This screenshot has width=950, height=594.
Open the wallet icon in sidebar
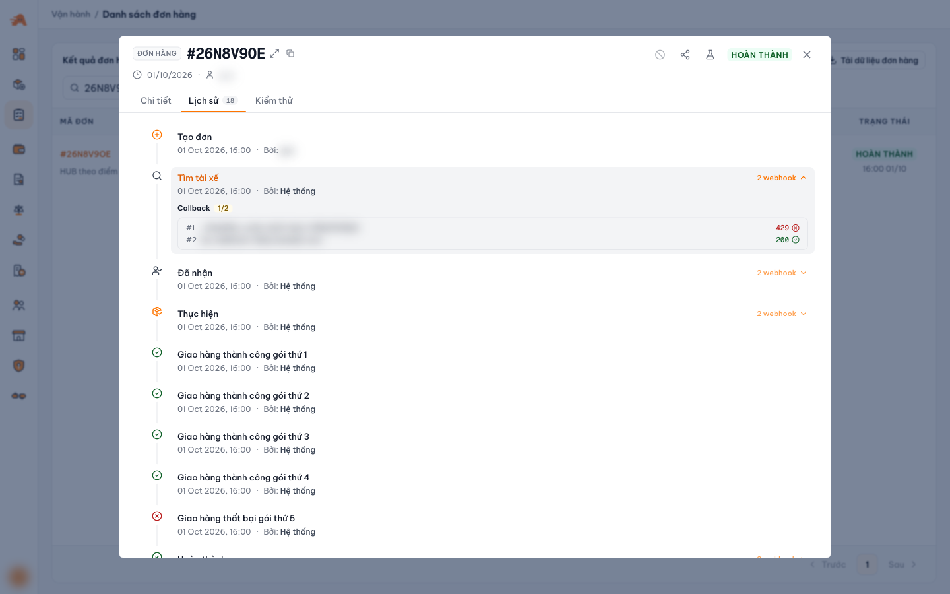[18, 149]
